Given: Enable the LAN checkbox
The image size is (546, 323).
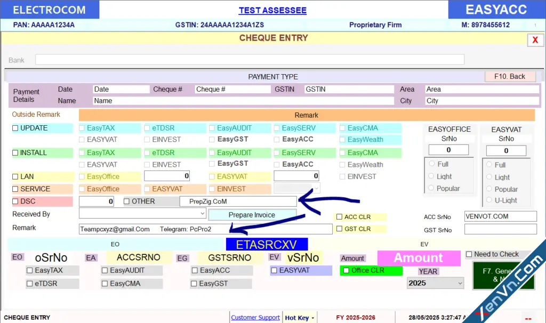Looking at the screenshot, I should pos(15,177).
